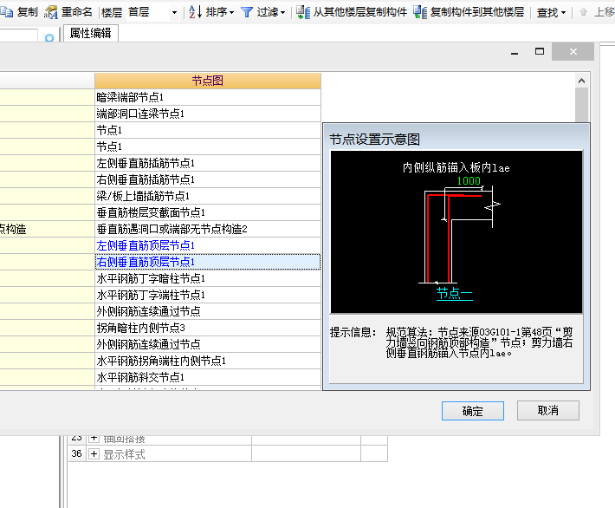Click the 节点图 column header
This screenshot has height=508, width=615.
coord(208,81)
